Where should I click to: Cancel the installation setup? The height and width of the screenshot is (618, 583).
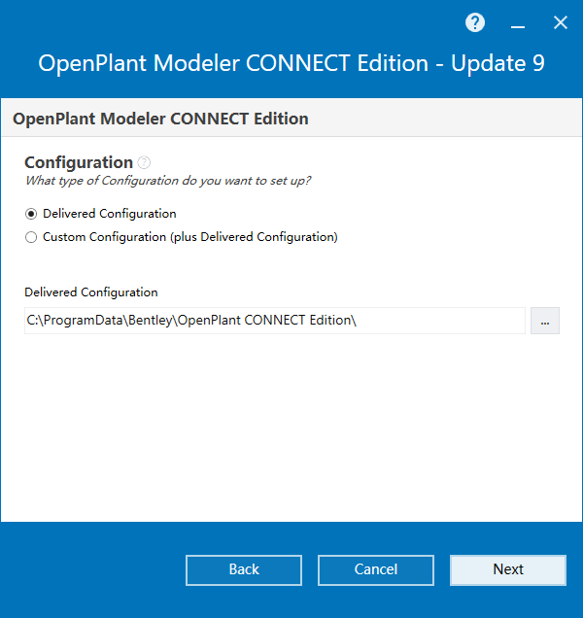[376, 570]
